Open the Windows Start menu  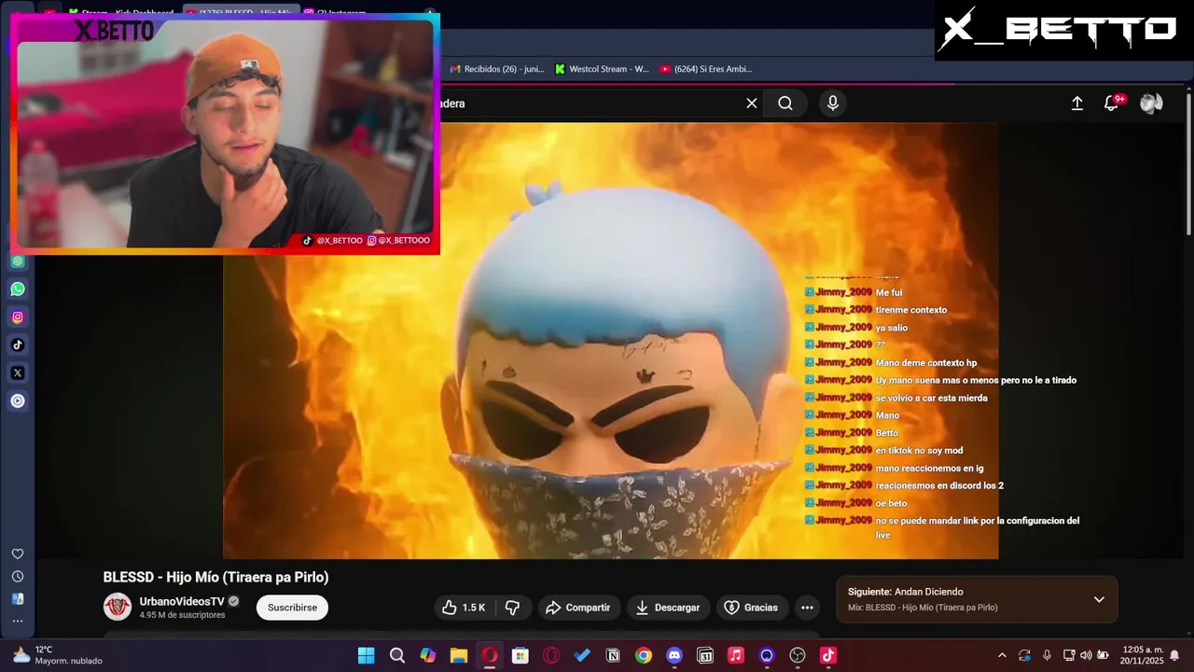[x=367, y=655]
